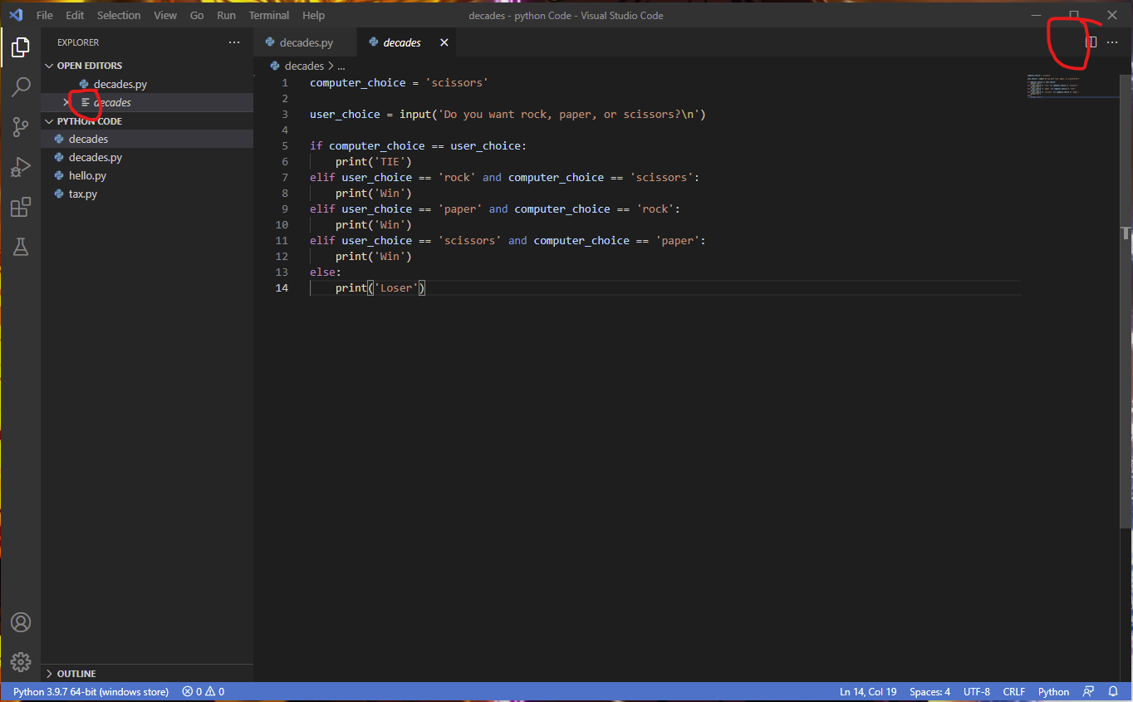Click the Accounts icon in activity bar
Viewport: 1133px width, 702px height.
coord(20,621)
